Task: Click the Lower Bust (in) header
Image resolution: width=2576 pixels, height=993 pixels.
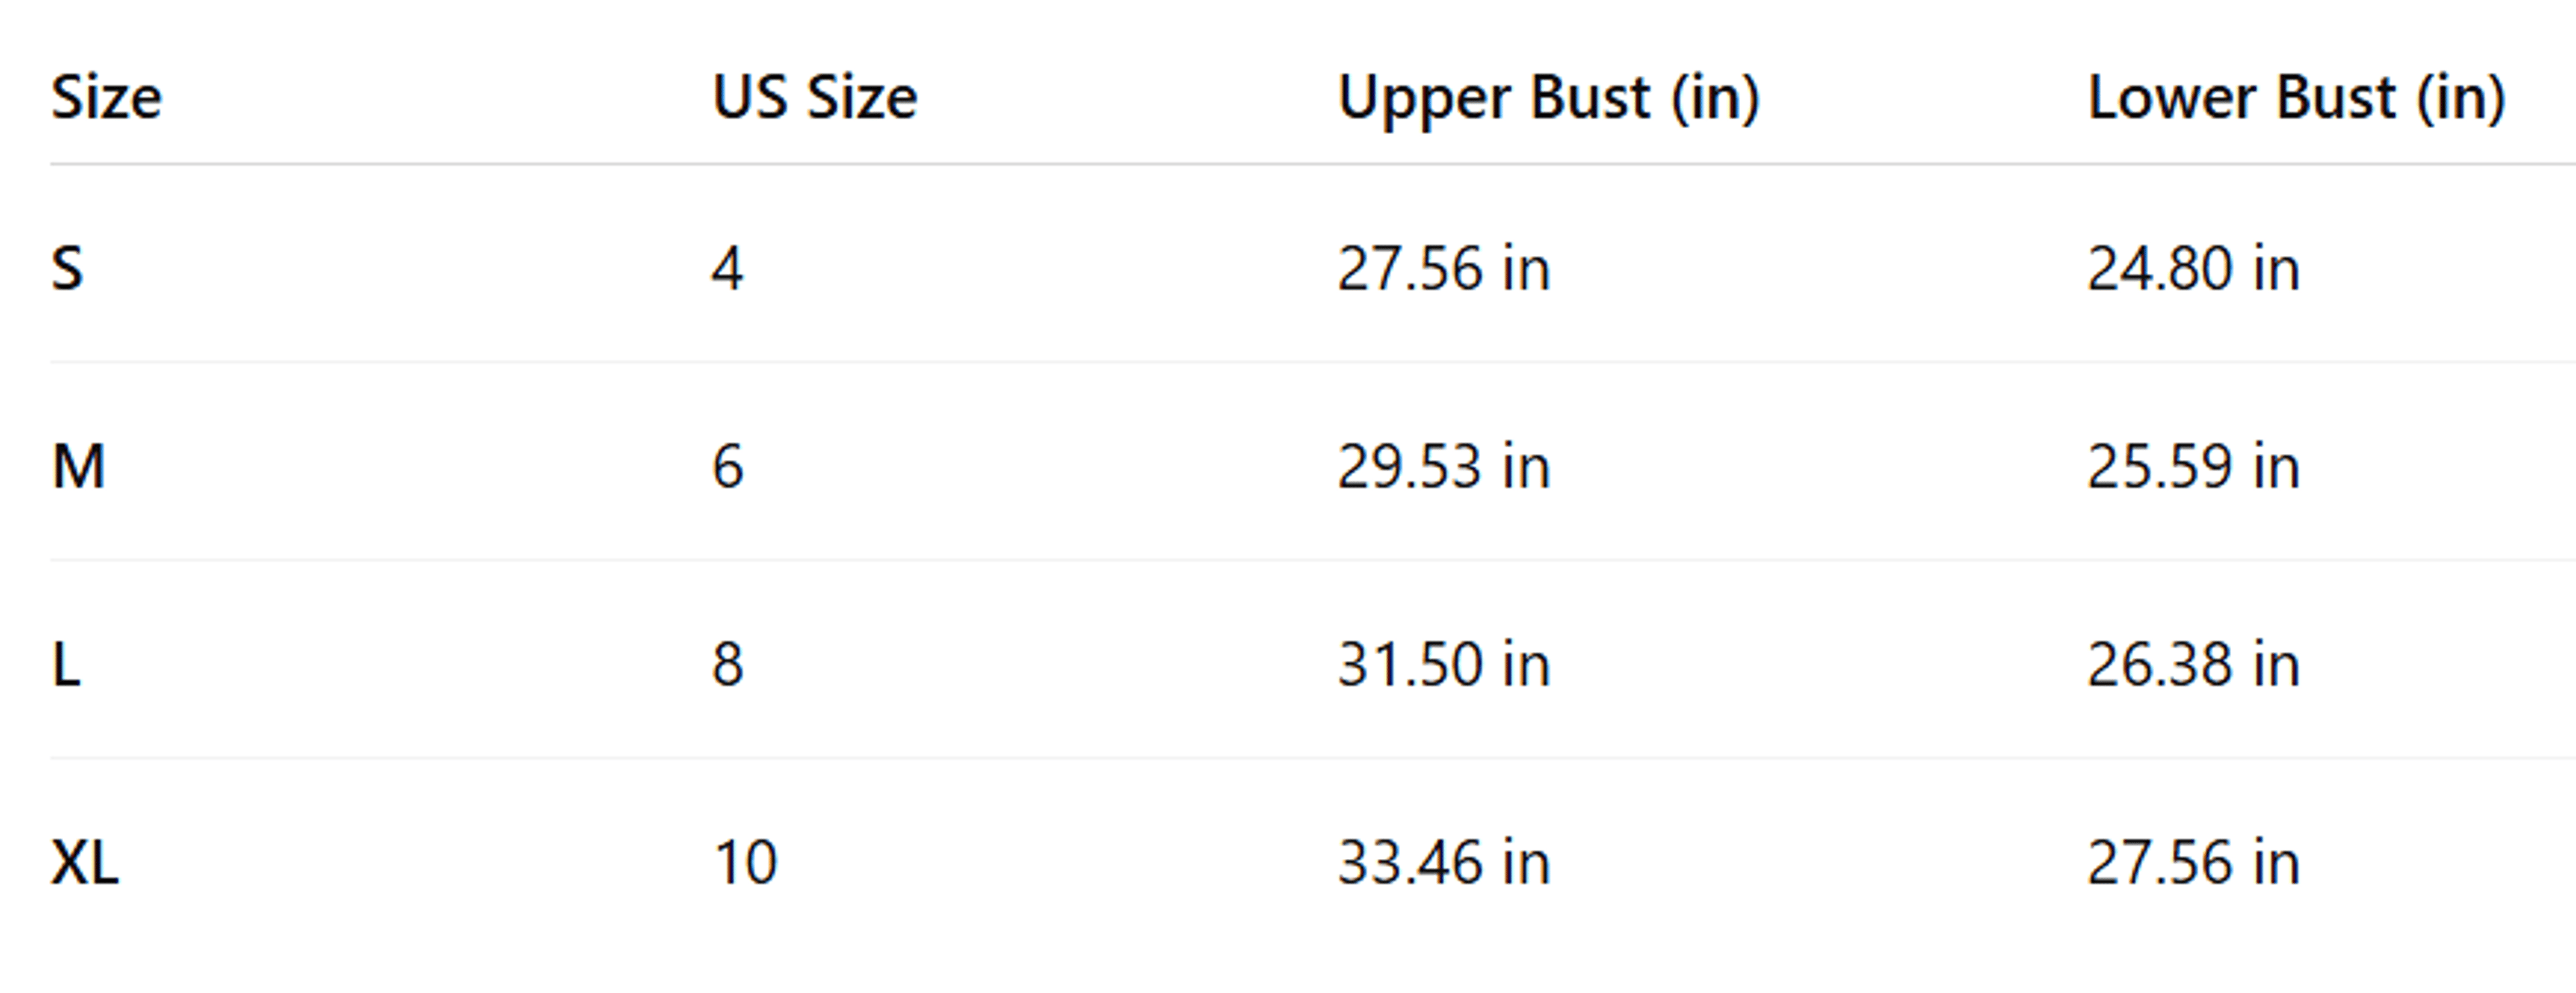Action: (2296, 98)
